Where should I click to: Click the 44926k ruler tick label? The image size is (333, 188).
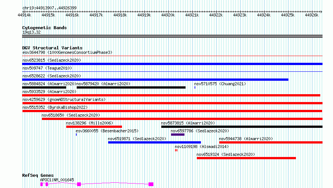coord(312,15)
